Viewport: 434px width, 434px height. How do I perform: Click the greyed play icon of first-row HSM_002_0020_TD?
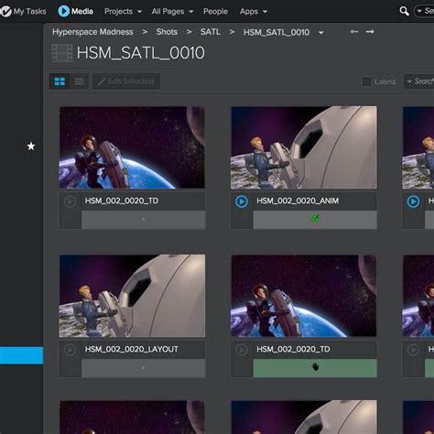click(70, 201)
